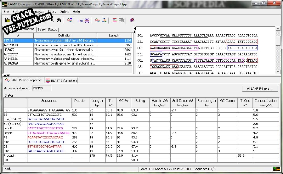The image size is (283, 174).
Task: Select the Z37159 sequence row
Action: tap(68, 41)
